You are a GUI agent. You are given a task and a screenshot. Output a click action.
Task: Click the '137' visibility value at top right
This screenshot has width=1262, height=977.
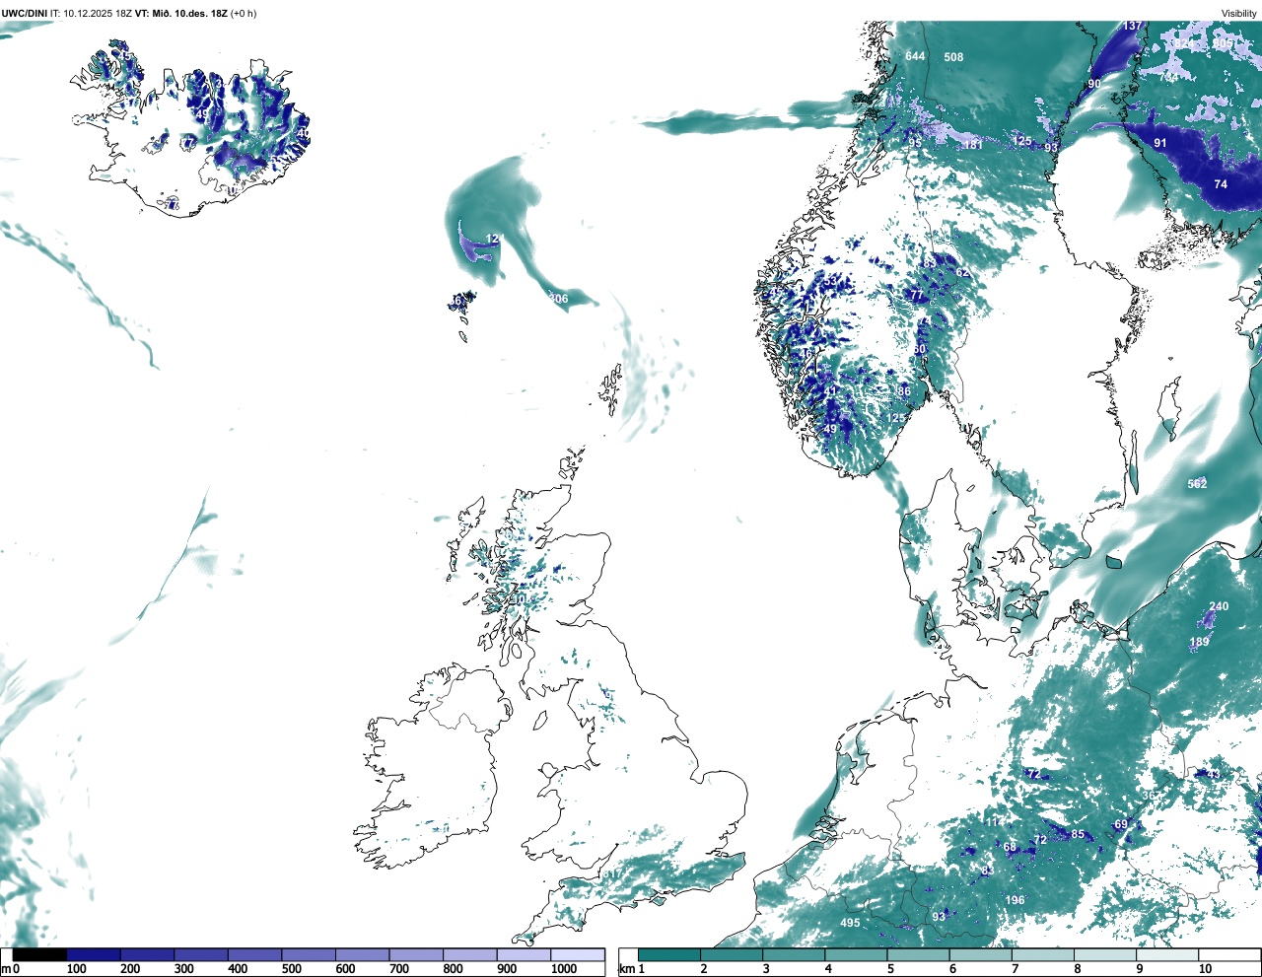pyautogui.click(x=1133, y=26)
